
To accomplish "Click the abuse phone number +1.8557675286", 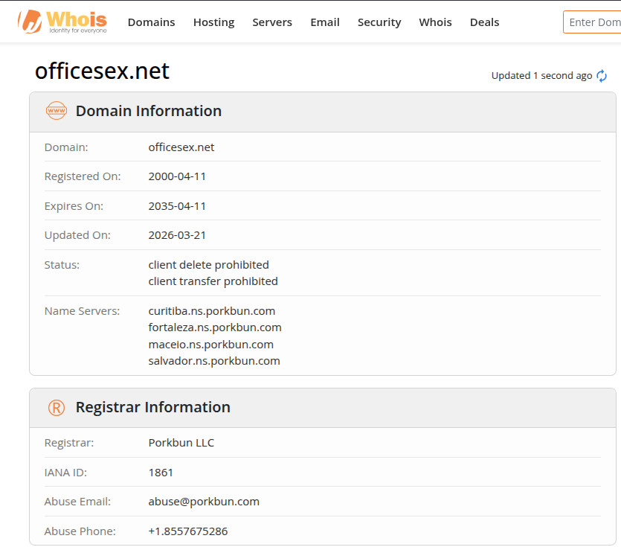I will [x=188, y=531].
